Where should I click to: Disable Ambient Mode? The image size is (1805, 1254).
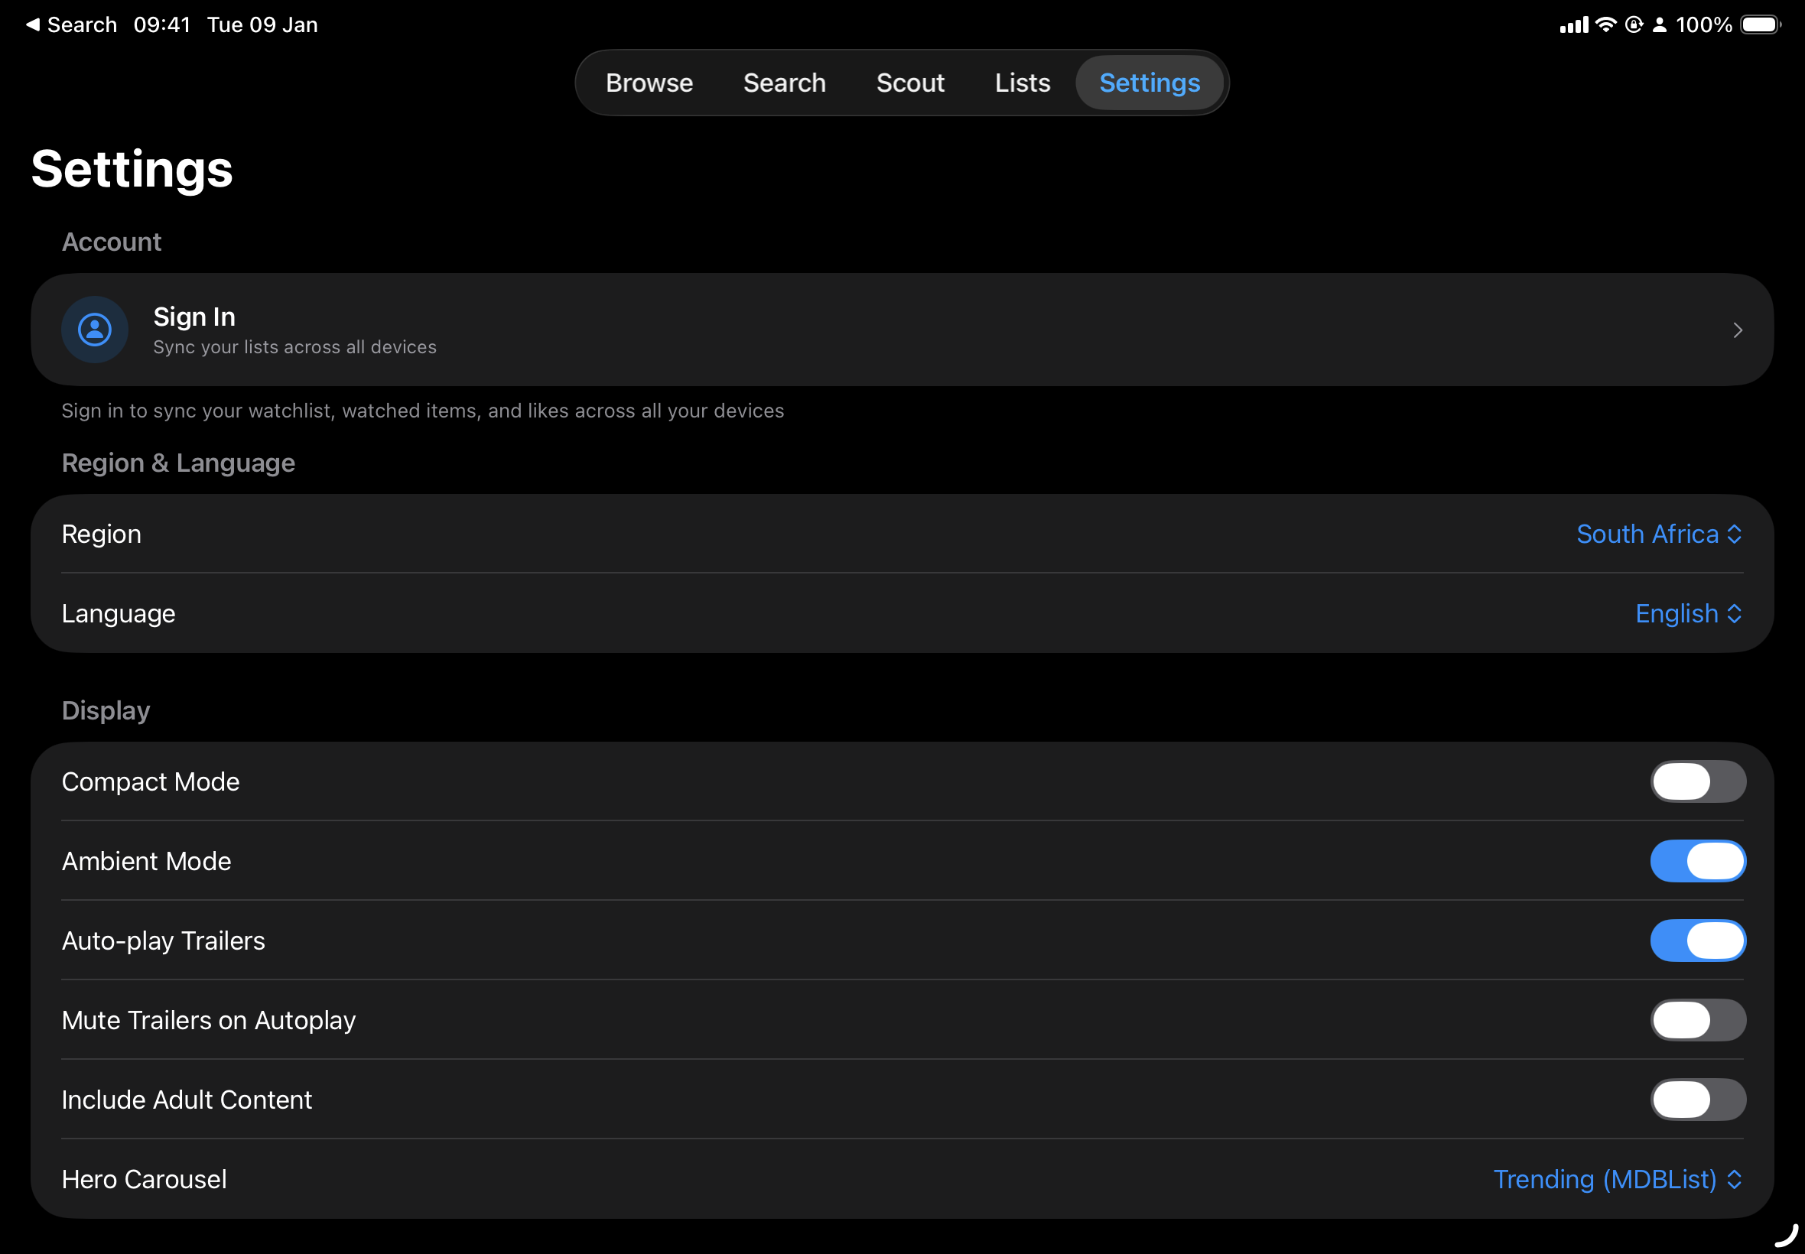click(1698, 860)
